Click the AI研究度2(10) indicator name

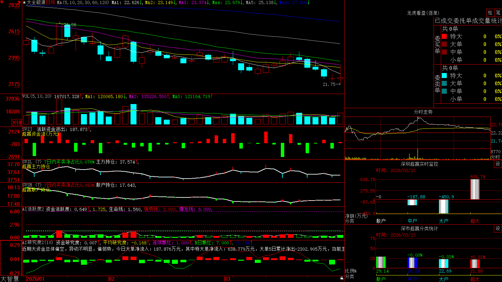(x=38, y=243)
